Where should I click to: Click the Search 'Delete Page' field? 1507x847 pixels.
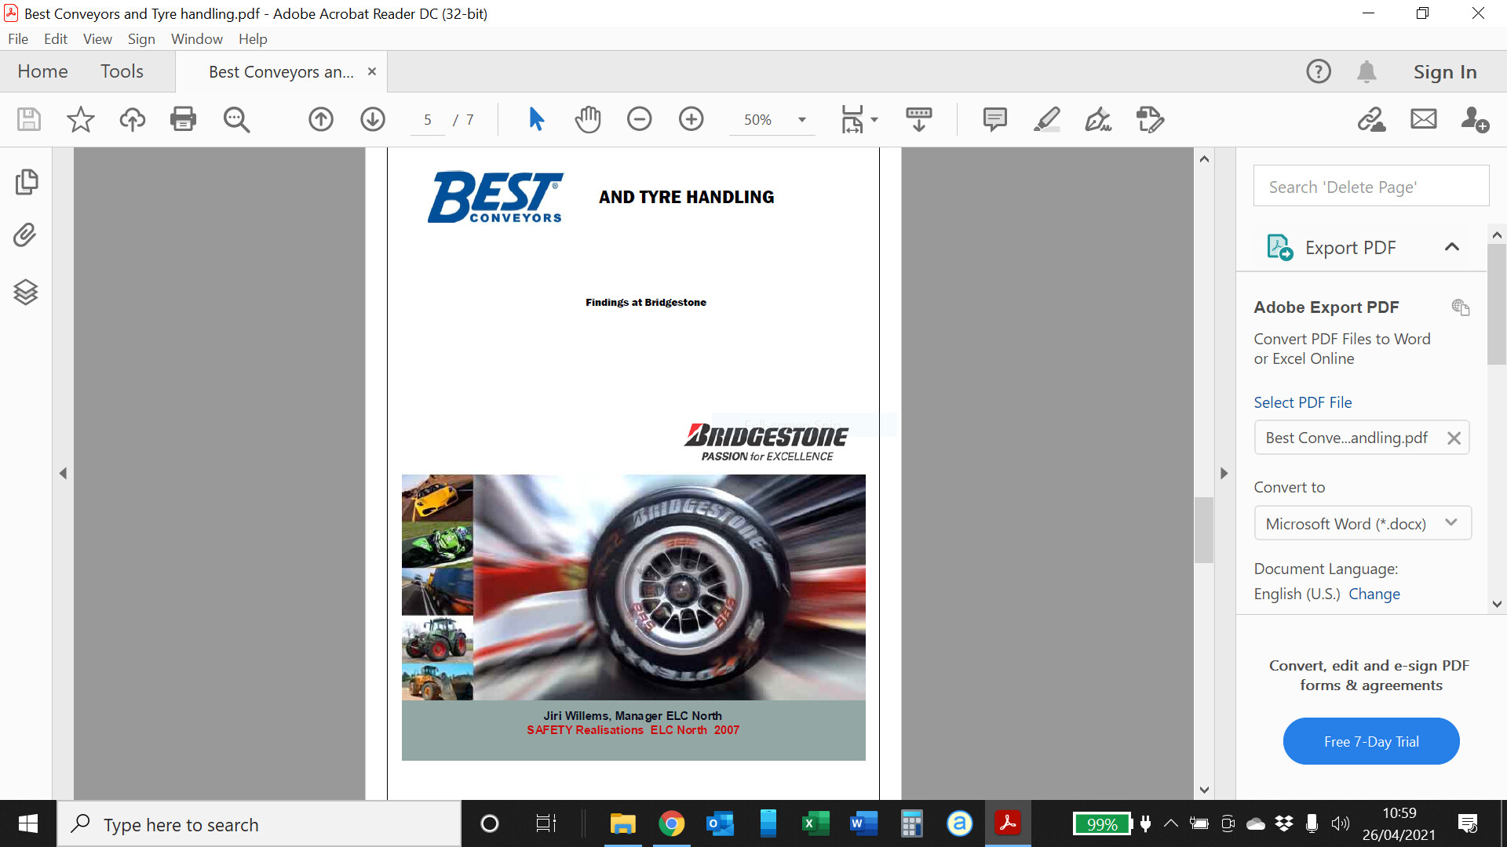pos(1370,187)
